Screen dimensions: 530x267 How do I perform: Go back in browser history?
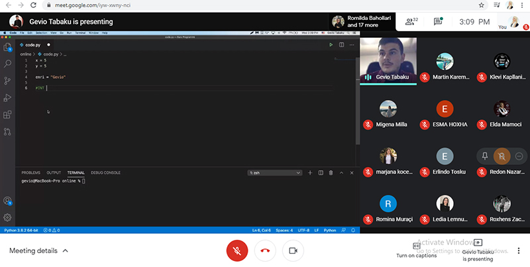tap(9, 5)
